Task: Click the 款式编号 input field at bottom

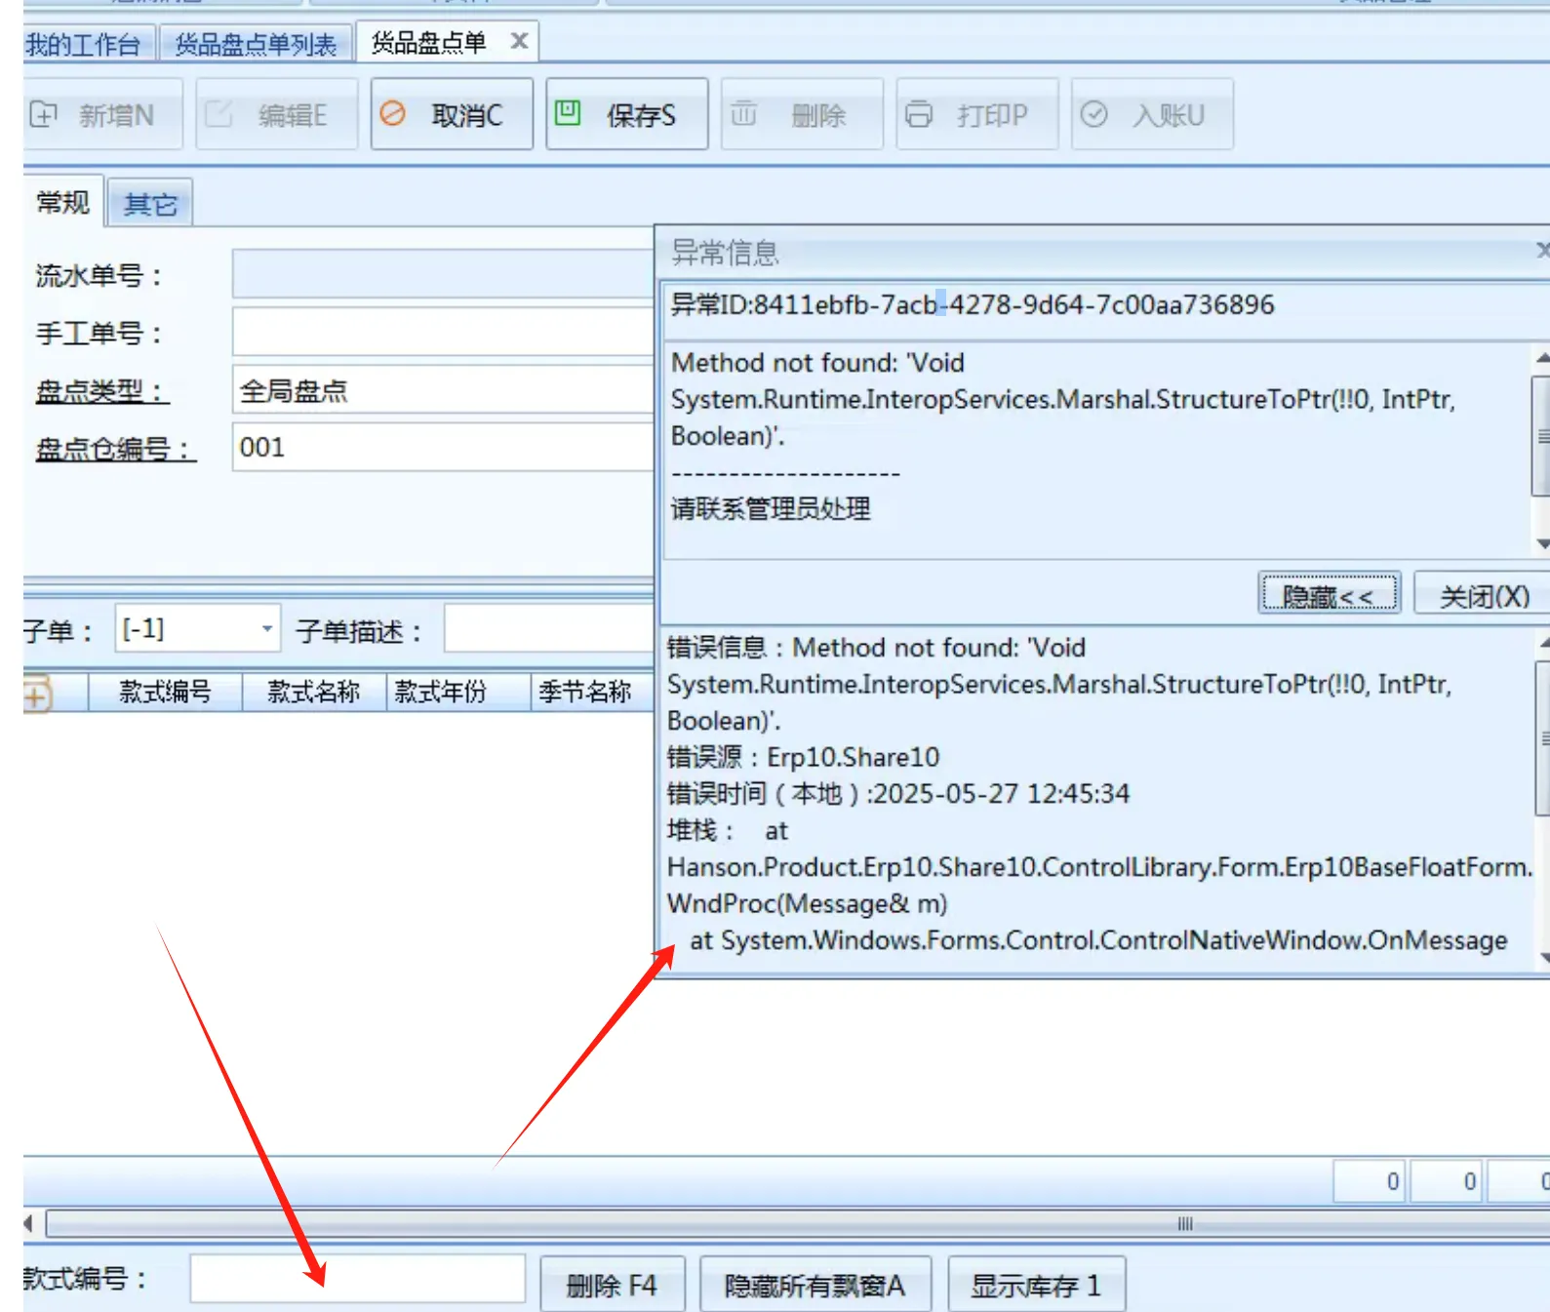Action: click(357, 1279)
